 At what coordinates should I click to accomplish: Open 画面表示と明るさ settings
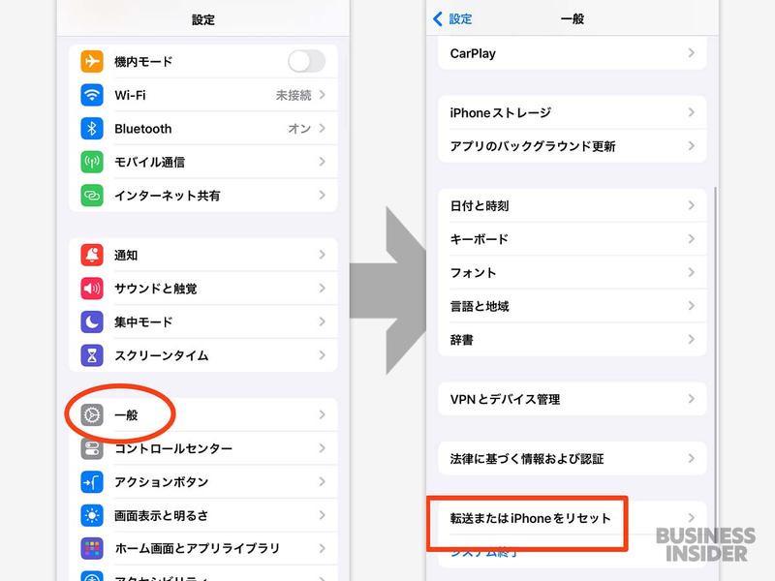[x=203, y=515]
